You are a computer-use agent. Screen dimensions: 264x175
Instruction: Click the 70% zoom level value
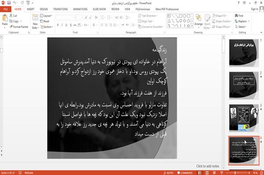(255, 173)
